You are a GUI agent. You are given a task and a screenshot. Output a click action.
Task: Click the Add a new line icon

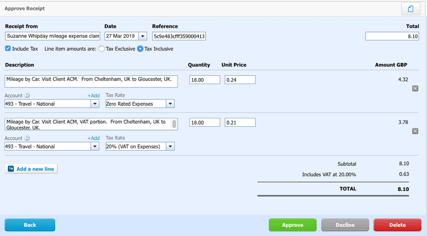[11, 169]
